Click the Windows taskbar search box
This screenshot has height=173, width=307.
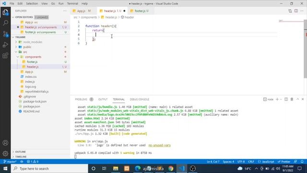49,169
